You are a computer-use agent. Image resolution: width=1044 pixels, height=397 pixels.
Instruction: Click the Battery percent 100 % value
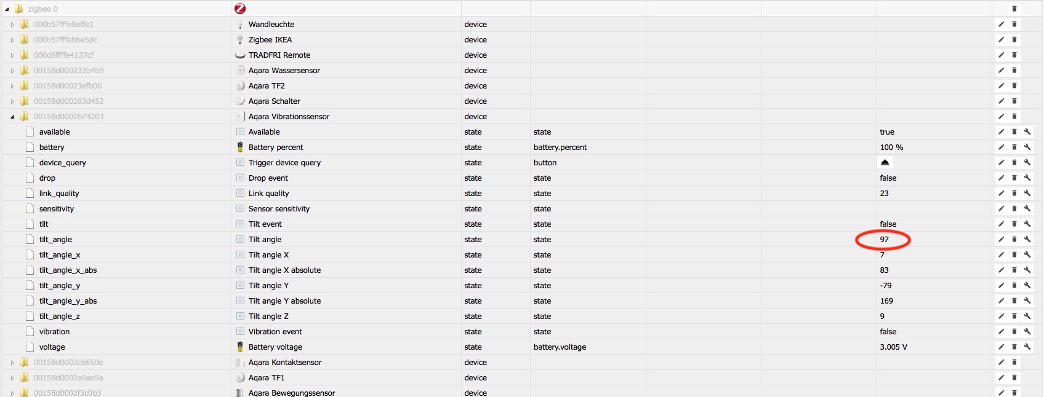tap(891, 147)
